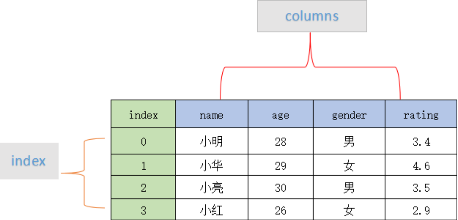This screenshot has height=220, width=458.
Task: Click the gray index label box
Action: click(29, 161)
